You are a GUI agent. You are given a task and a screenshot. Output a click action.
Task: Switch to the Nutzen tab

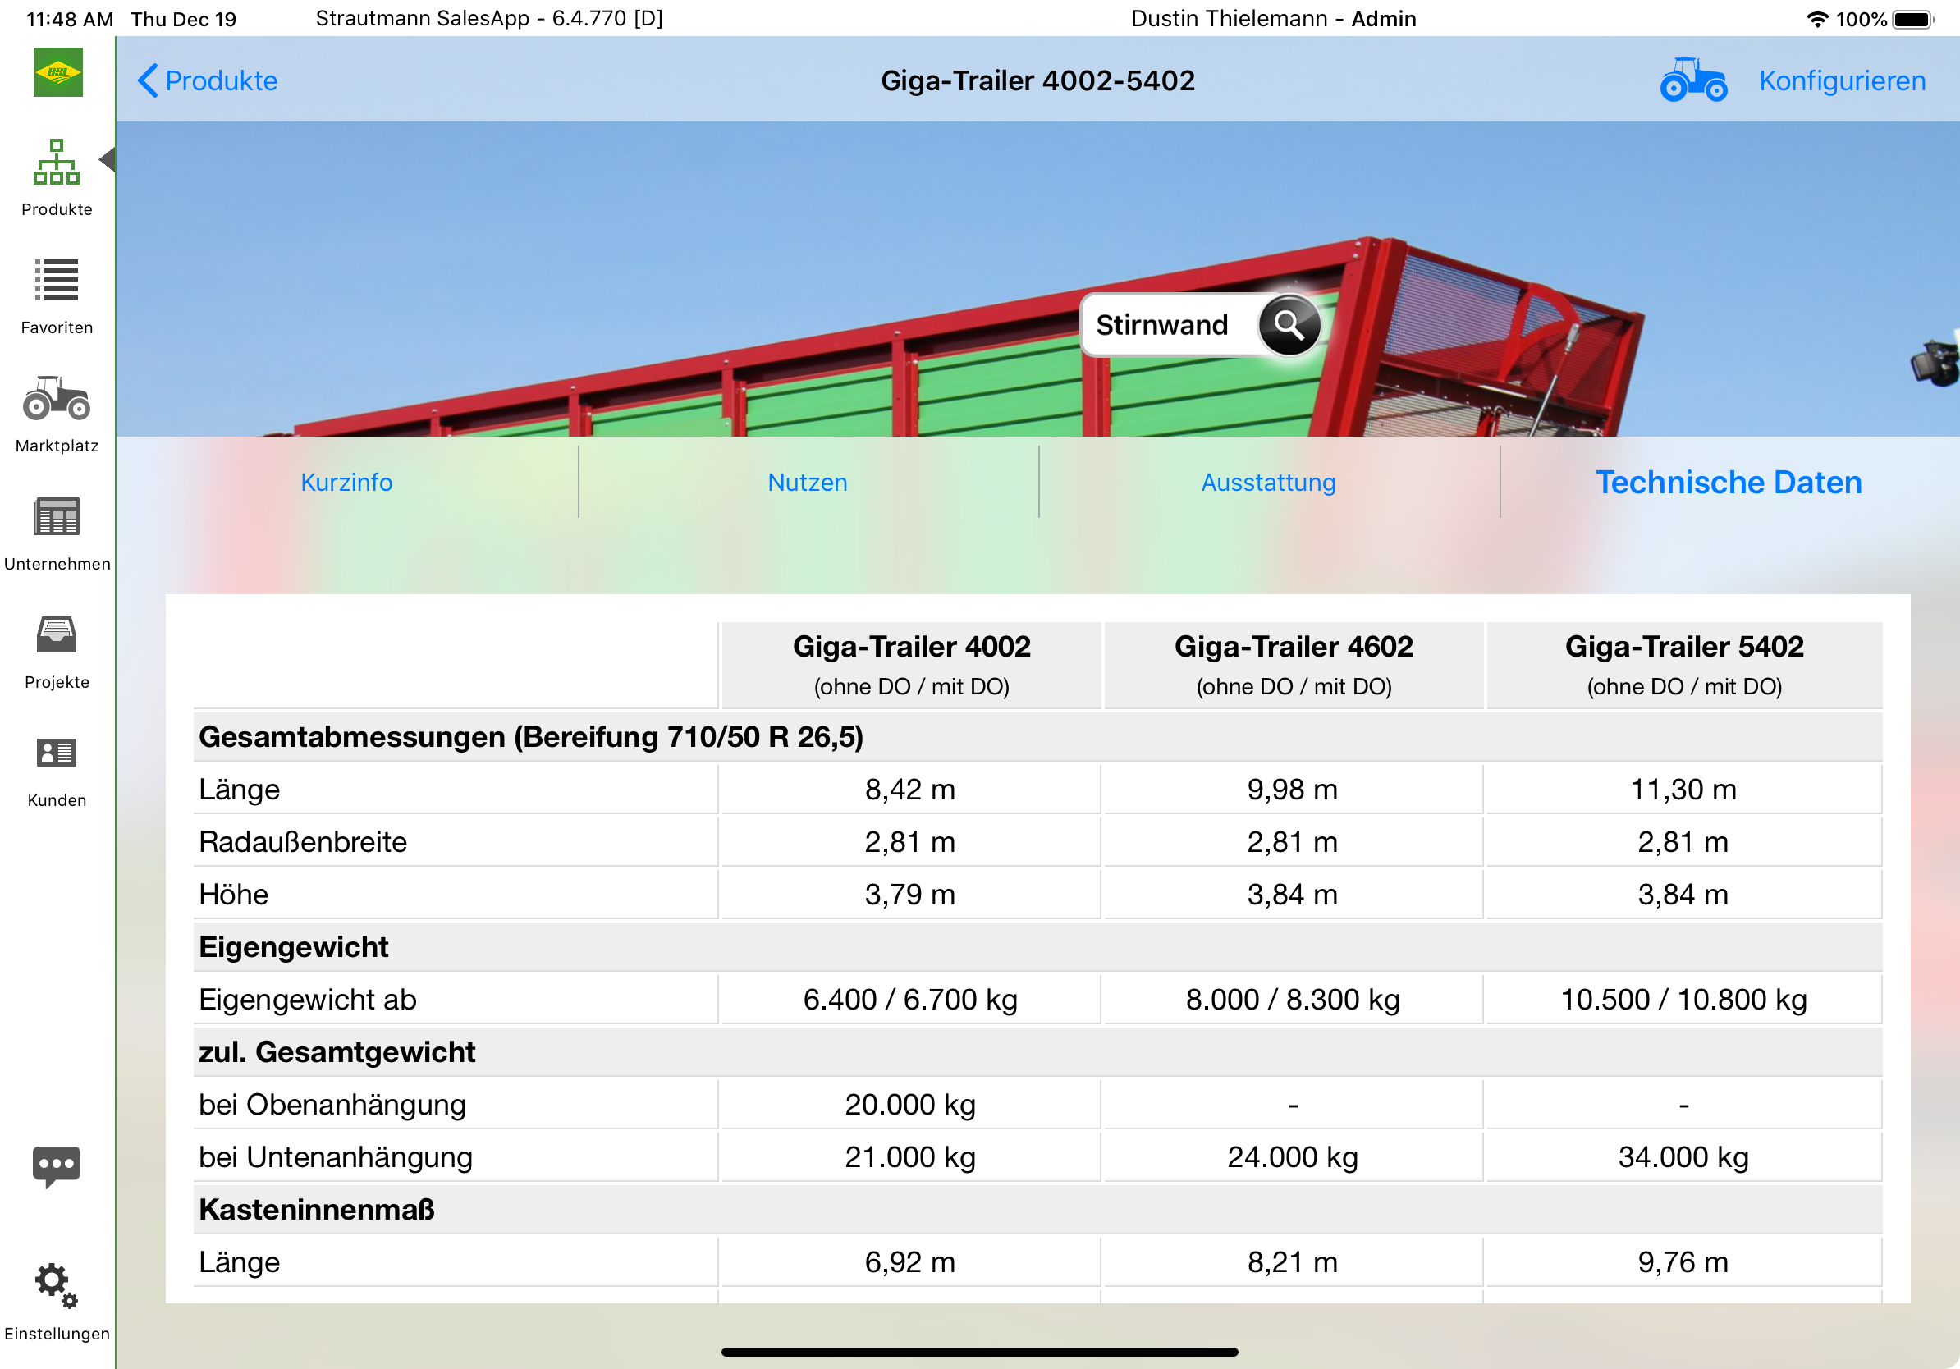(808, 483)
